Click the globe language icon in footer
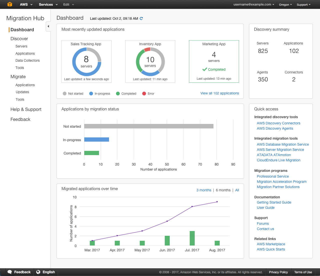 pyautogui.click(x=38, y=272)
